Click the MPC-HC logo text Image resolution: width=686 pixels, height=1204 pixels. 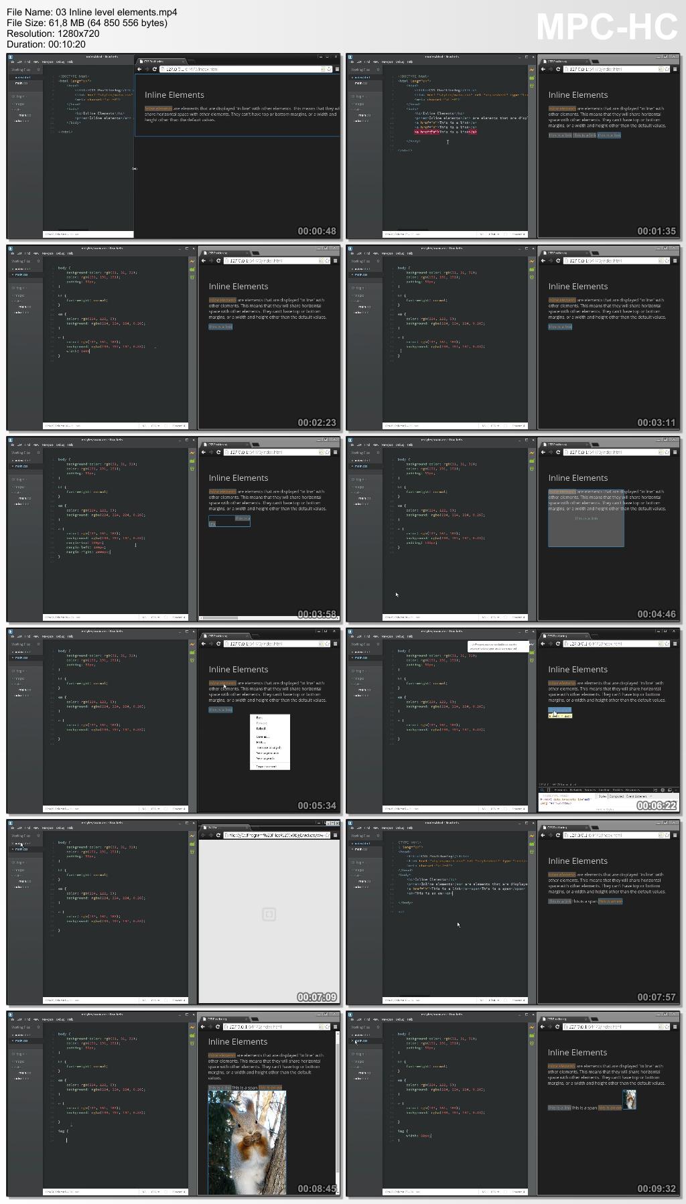pyautogui.click(x=607, y=27)
